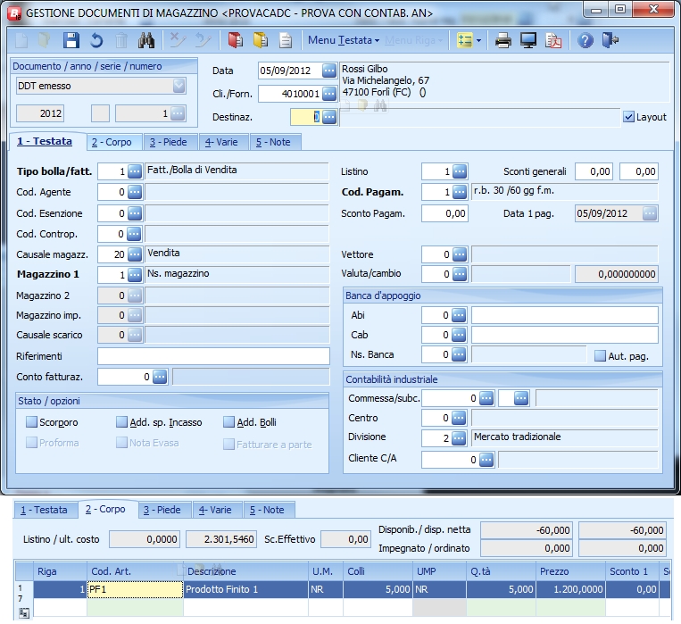This screenshot has height=624, width=681.
Task: Switch to the 3 - Piede tab
Action: click(x=168, y=142)
